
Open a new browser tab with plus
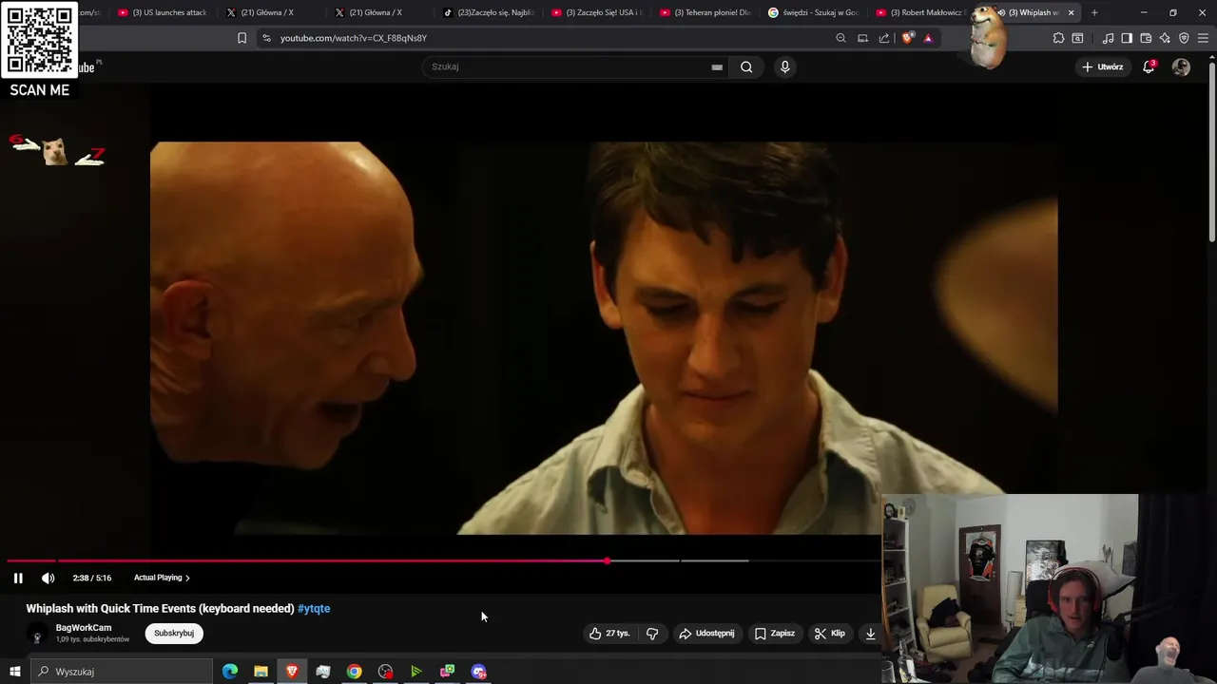coord(1094,12)
